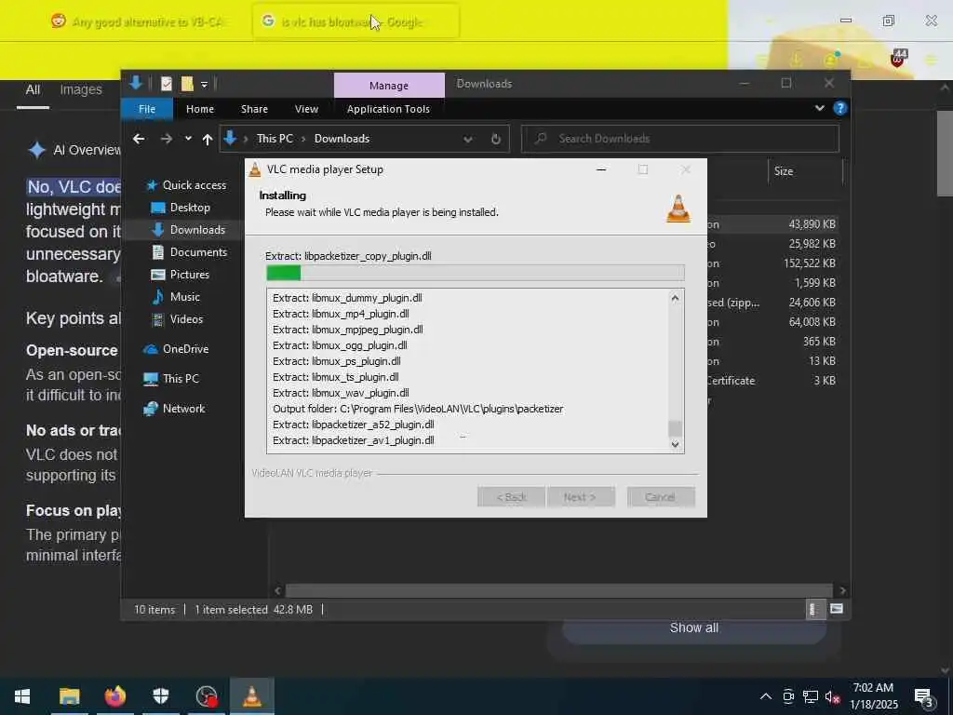The width and height of the screenshot is (953, 715).
Task: Open Images tab in Google results
Action: point(81,90)
